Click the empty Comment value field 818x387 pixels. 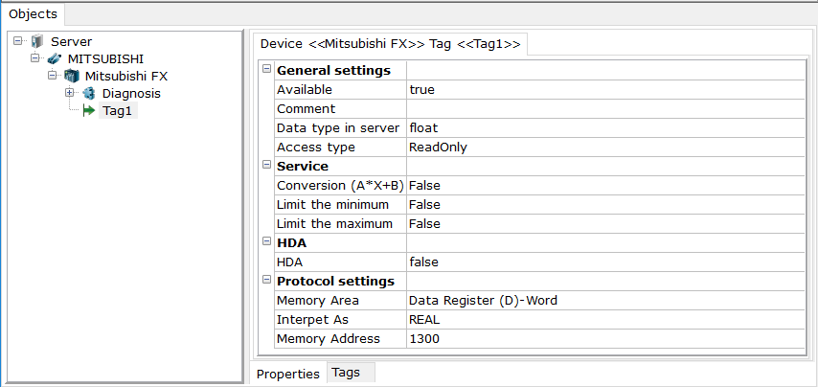pyautogui.click(x=605, y=109)
